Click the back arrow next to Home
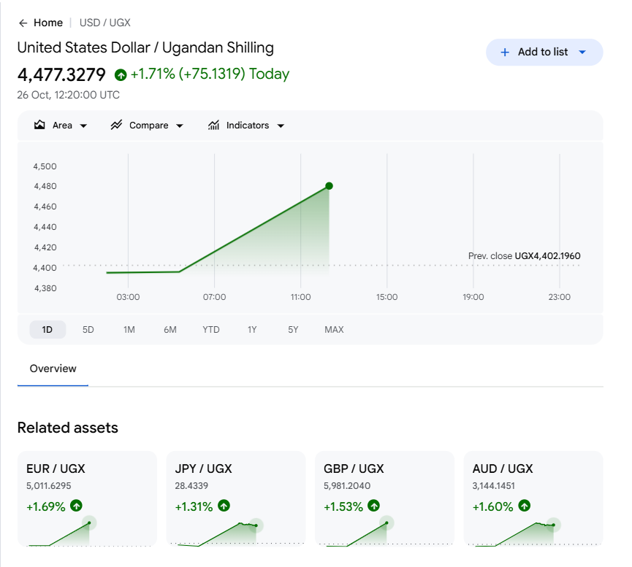 23,23
